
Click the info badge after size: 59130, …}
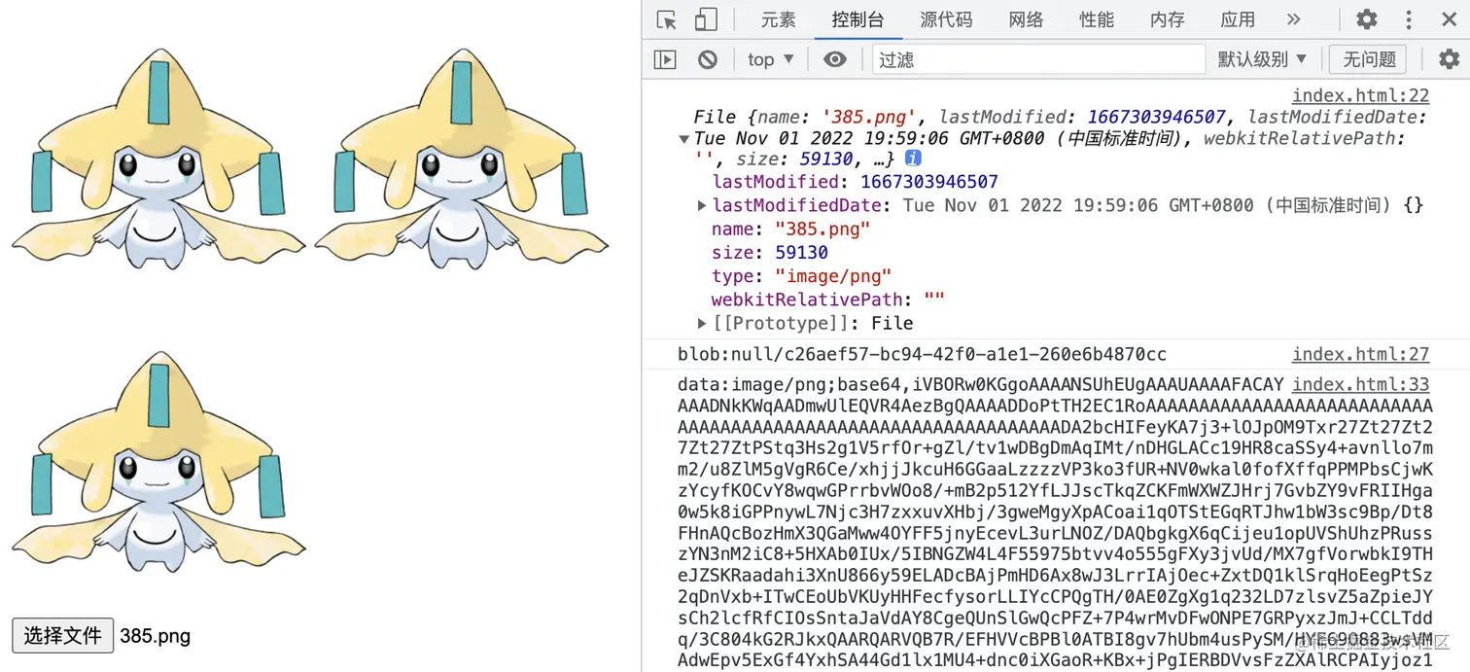913,158
